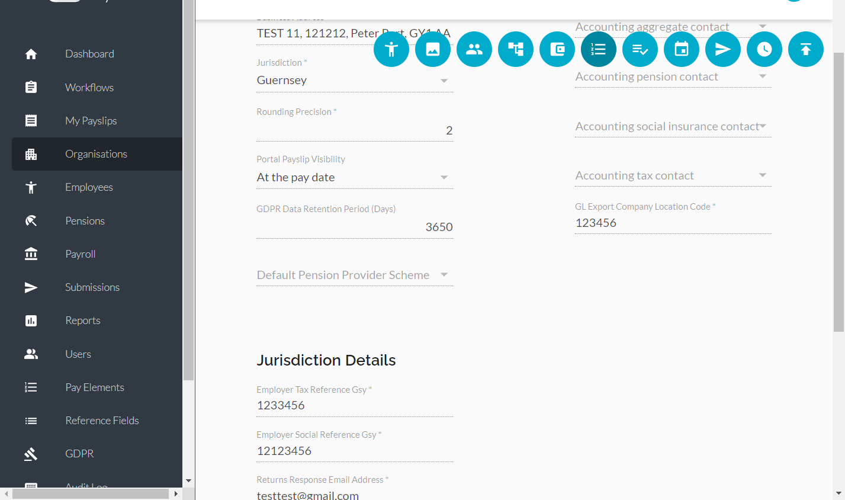Click the round hierarchy tree button
This screenshot has width=845, height=500.
[516, 49]
